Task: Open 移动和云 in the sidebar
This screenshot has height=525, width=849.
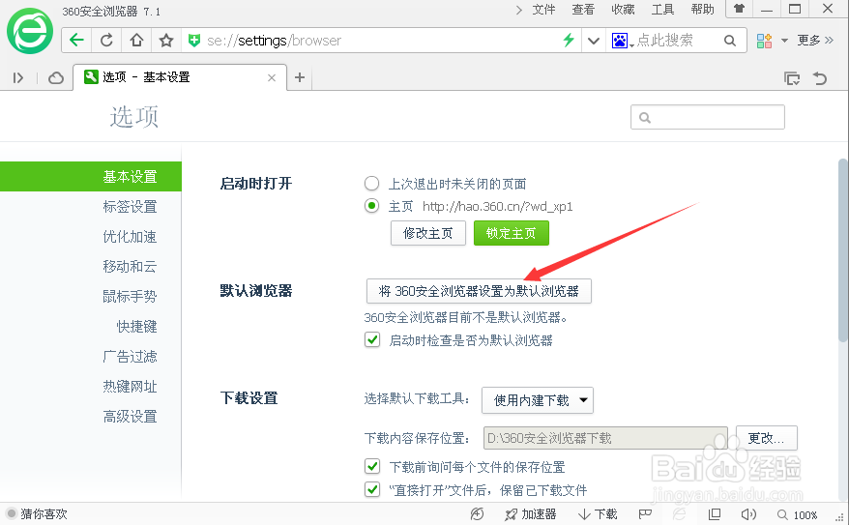Action: point(130,266)
